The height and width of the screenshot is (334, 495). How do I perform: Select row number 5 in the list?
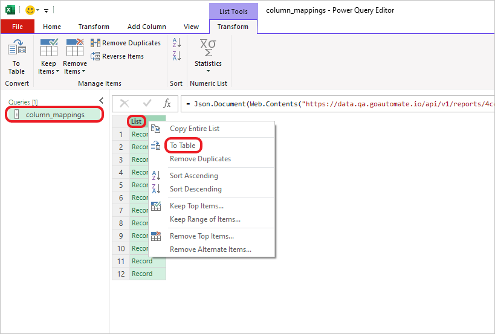[x=121, y=185]
